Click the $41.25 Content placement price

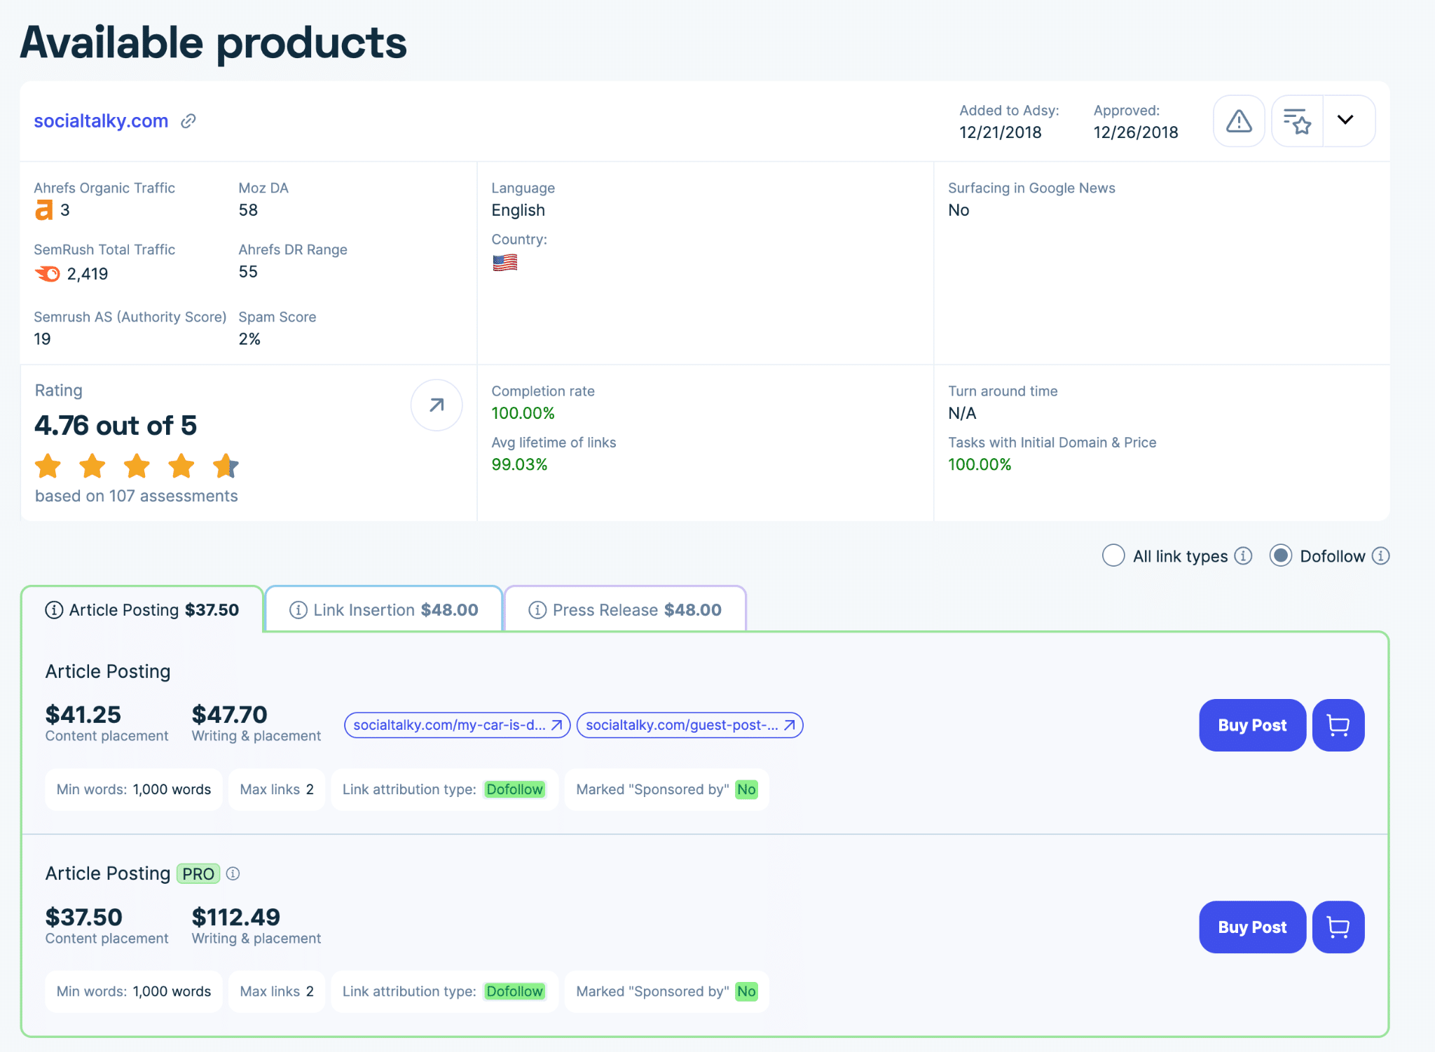tap(83, 714)
